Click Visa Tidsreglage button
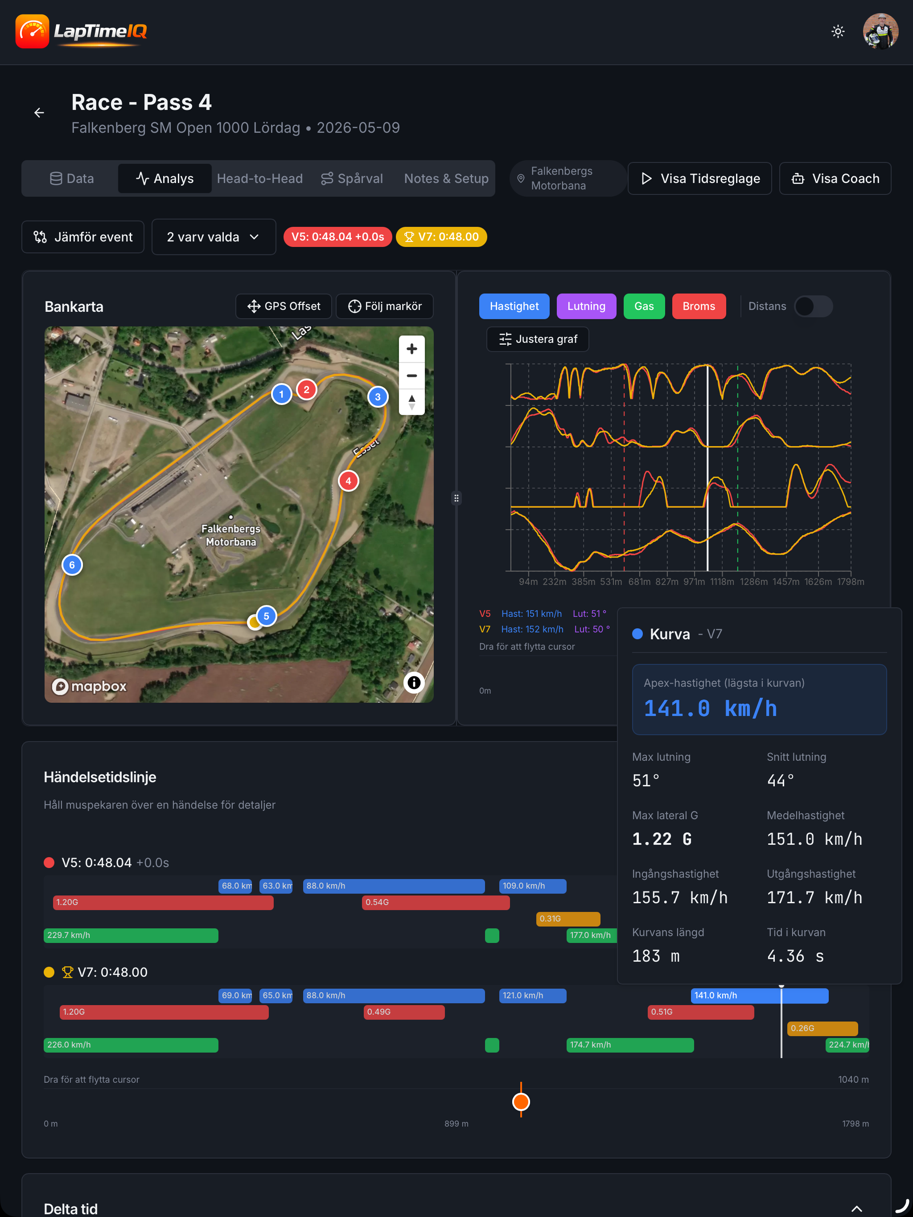Viewport: 913px width, 1217px height. point(699,178)
